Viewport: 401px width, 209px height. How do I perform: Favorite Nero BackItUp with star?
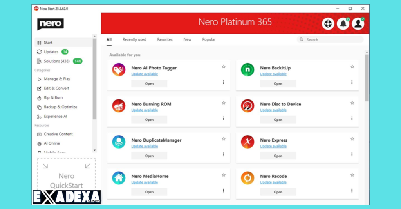click(x=352, y=67)
